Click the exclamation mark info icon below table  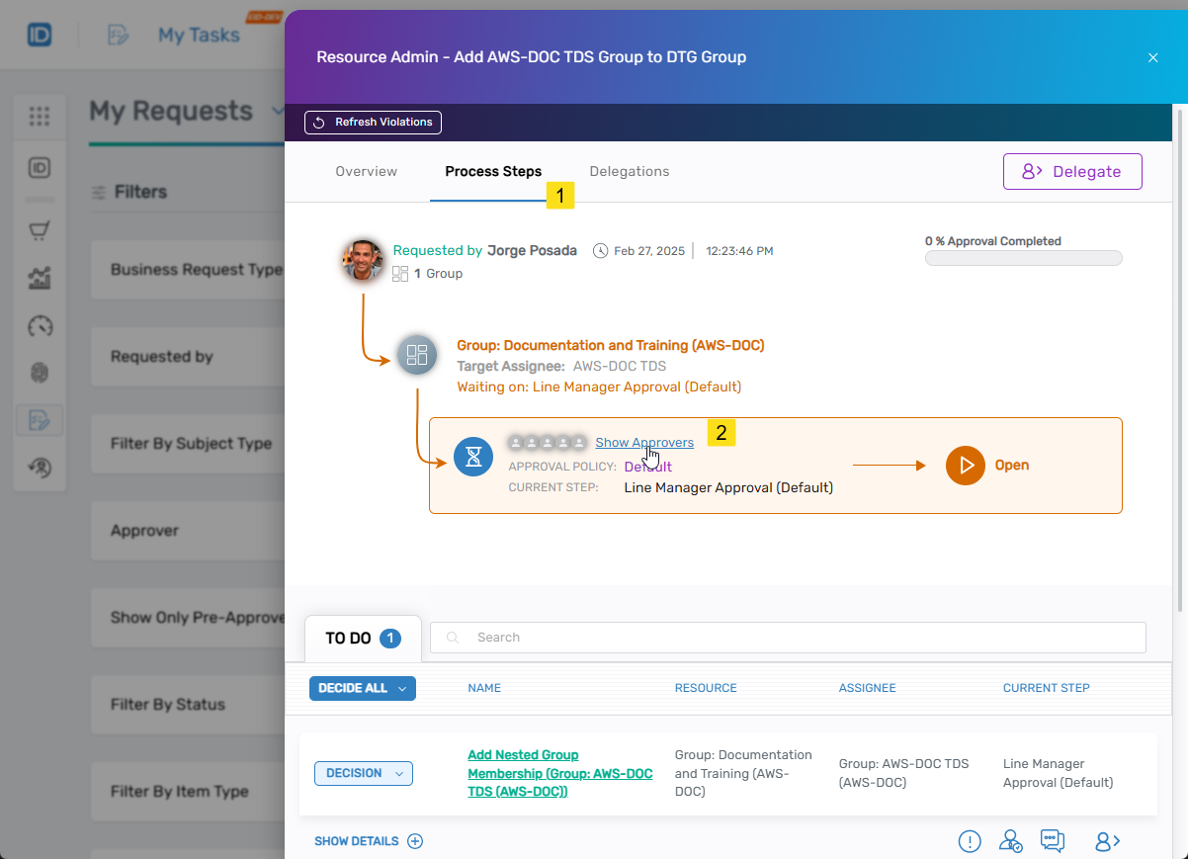point(970,840)
